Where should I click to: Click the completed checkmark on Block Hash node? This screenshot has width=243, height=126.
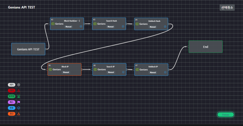click(81, 26)
